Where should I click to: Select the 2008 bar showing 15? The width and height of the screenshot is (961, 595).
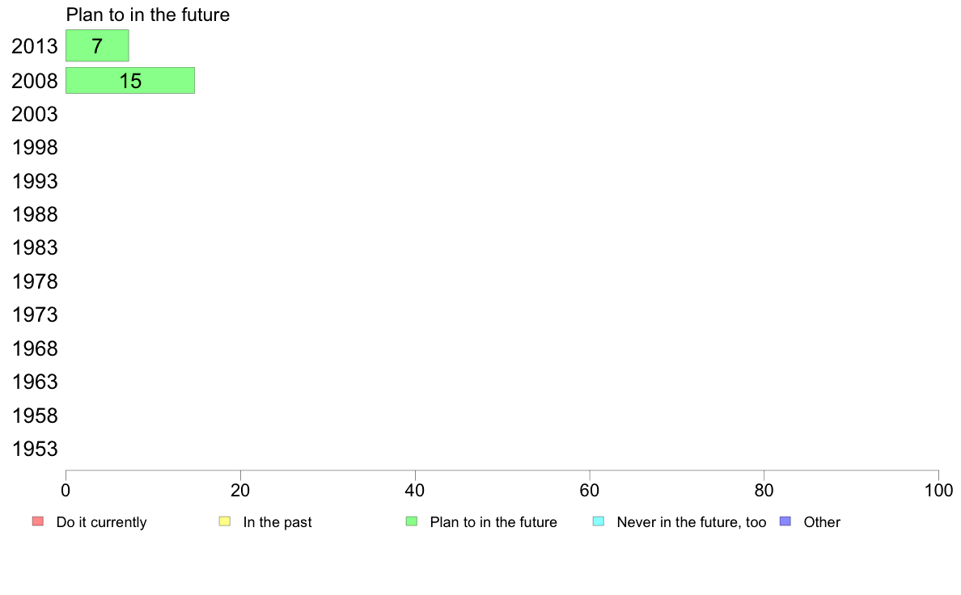130,80
